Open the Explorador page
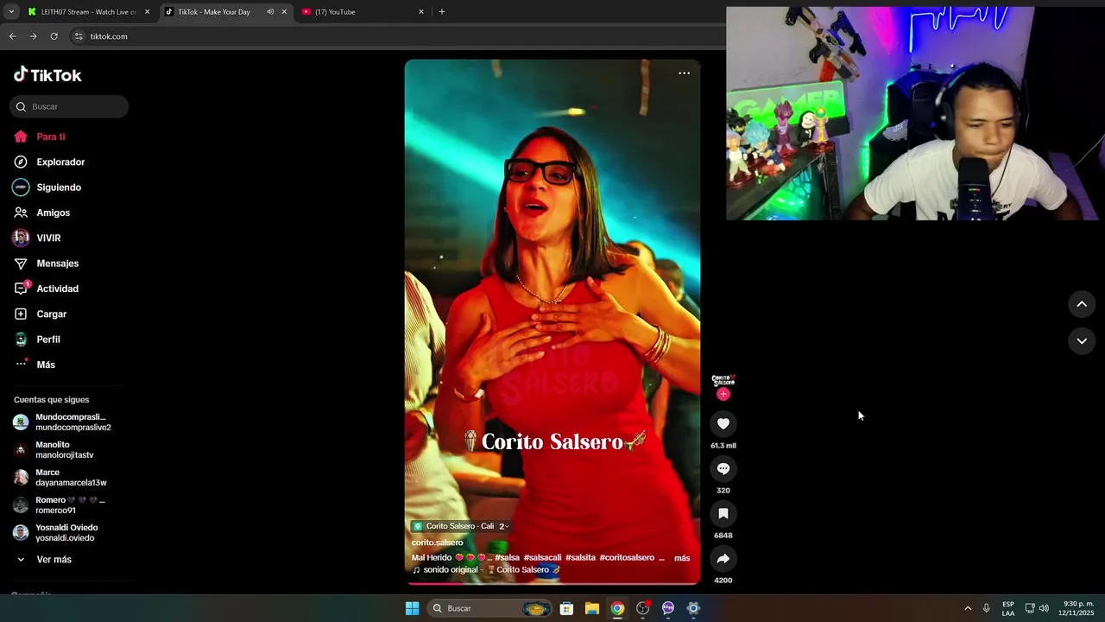 [60, 162]
